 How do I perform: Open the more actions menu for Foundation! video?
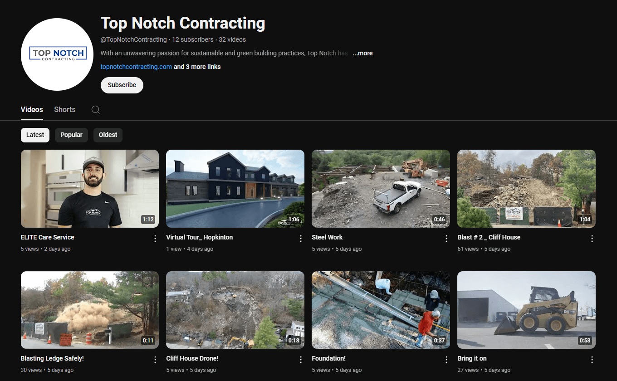point(446,360)
